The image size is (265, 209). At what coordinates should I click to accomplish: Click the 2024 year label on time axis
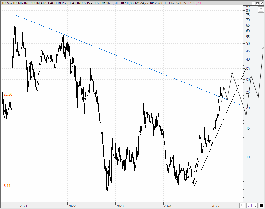[x=168, y=206]
